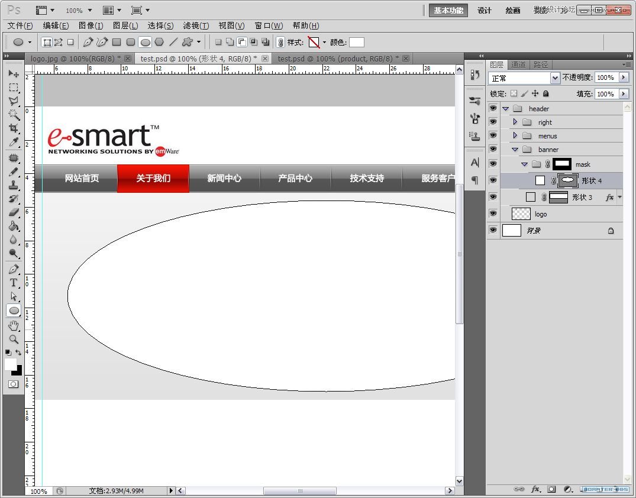Select the Hand tool
The width and height of the screenshot is (636, 498).
point(14,326)
